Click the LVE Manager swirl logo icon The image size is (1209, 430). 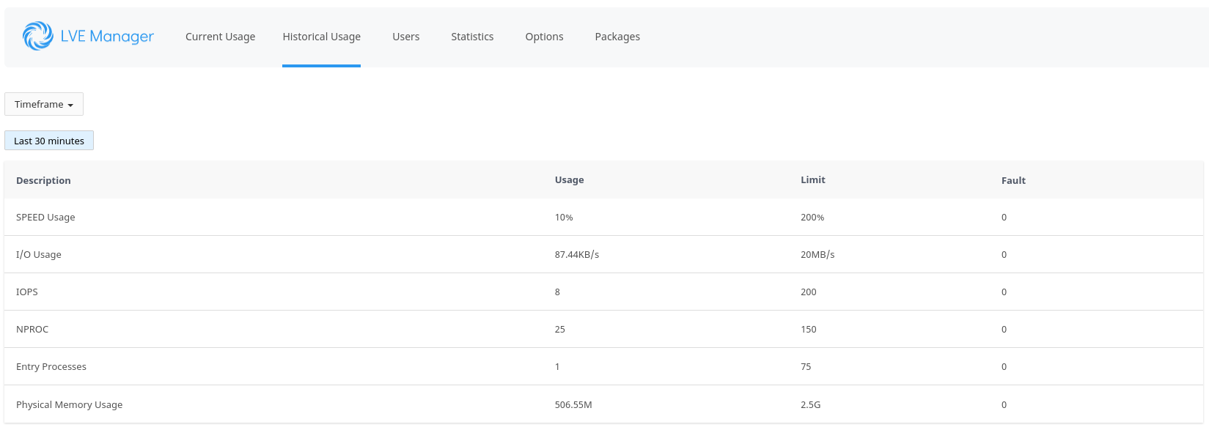tap(37, 36)
